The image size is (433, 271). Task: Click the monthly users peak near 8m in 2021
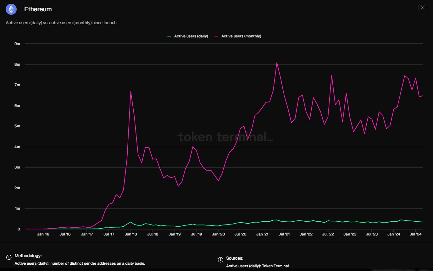pos(277,63)
